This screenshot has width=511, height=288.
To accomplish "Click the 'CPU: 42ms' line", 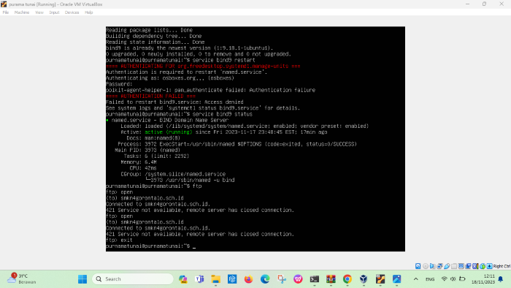I will (x=143, y=168).
